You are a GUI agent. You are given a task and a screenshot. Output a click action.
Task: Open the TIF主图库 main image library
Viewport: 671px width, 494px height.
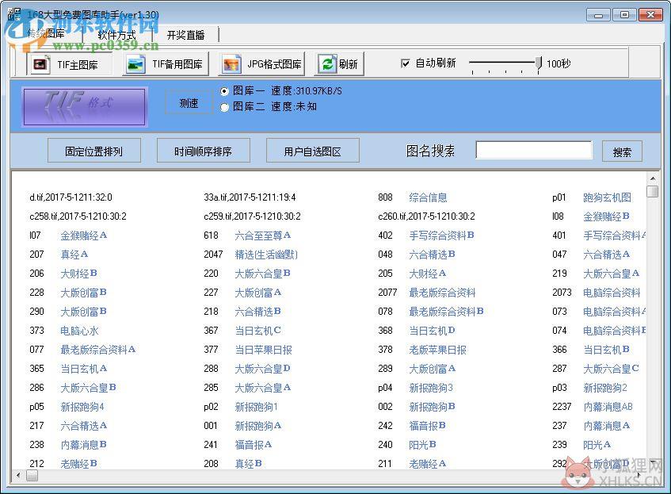(x=70, y=64)
